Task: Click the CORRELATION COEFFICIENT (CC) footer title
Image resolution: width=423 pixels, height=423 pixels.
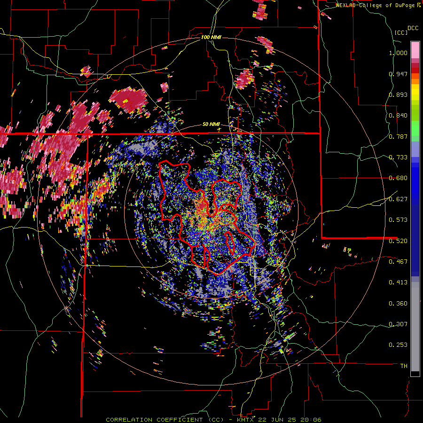Action: click(x=164, y=420)
